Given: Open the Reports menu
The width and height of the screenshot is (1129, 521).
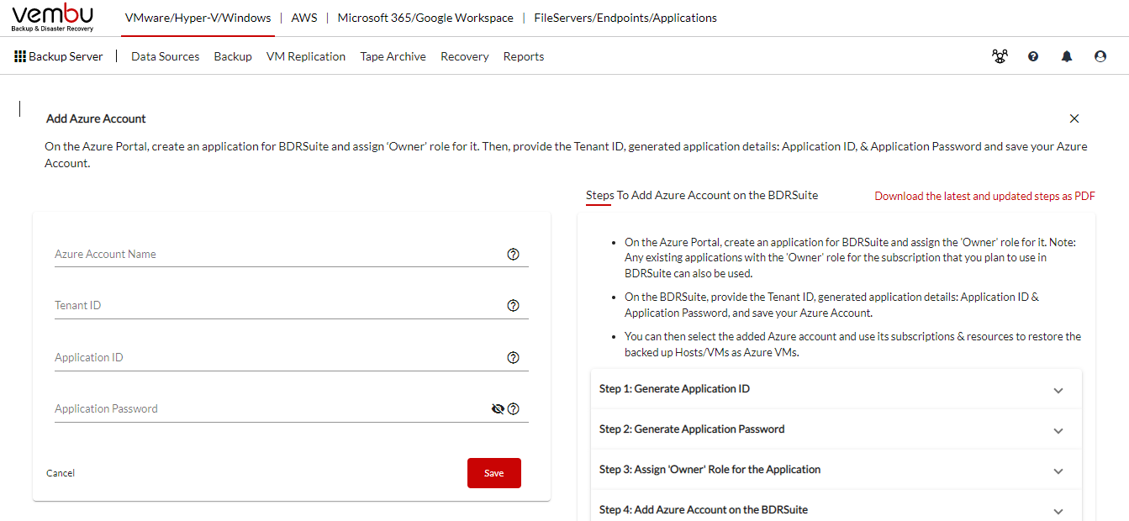Looking at the screenshot, I should 524,56.
